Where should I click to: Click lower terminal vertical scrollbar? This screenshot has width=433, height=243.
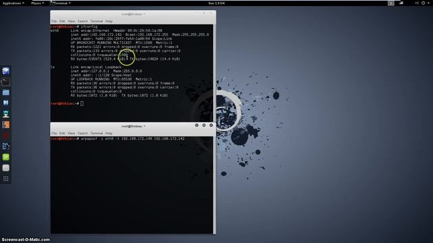tap(214, 185)
